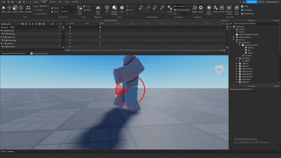The height and width of the screenshot is (158, 281).
Task: Reset the pivot with Reset button
Action: (x=87, y=10)
